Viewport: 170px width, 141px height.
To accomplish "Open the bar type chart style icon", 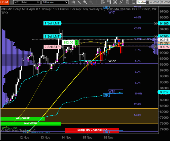I will (x=73, y=2).
